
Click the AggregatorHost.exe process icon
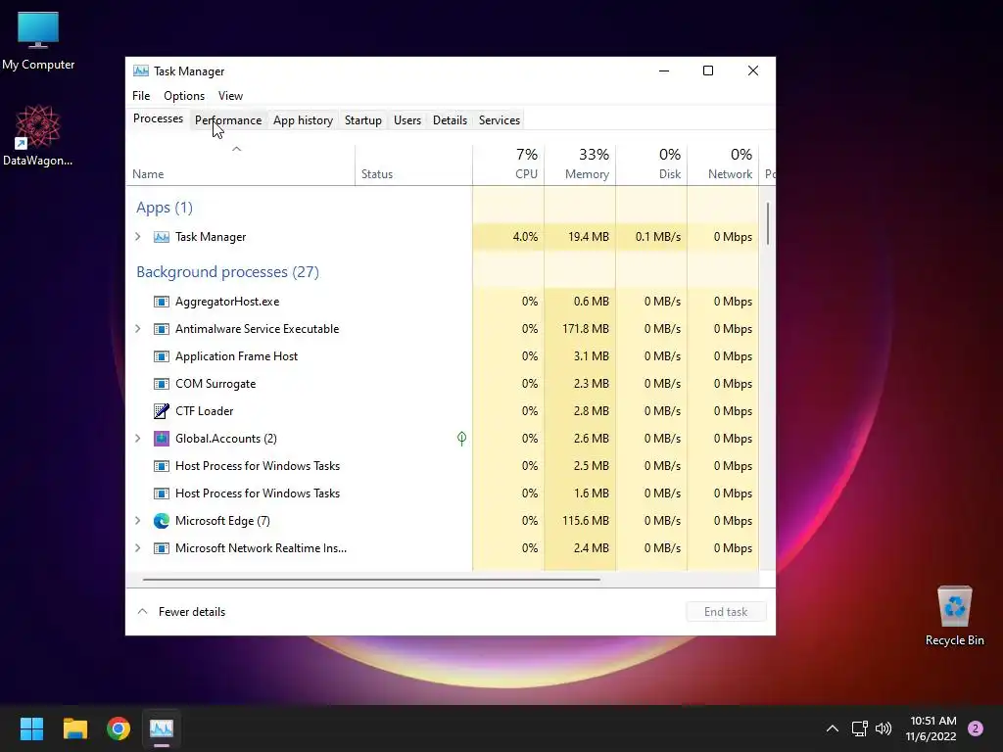(x=162, y=302)
